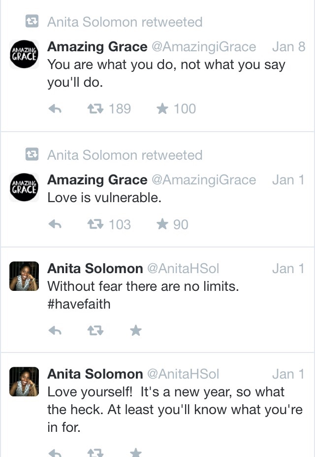
Task: Click the second 'Anita Solomon retweeted' label
Action: pyautogui.click(x=125, y=155)
